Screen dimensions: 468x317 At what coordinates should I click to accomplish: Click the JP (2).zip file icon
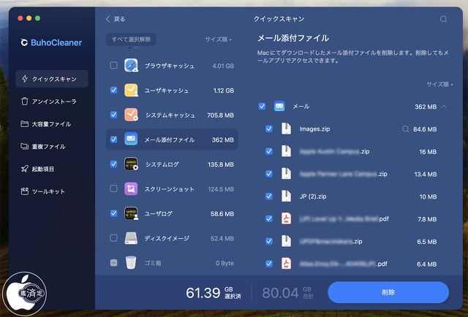[x=286, y=196]
